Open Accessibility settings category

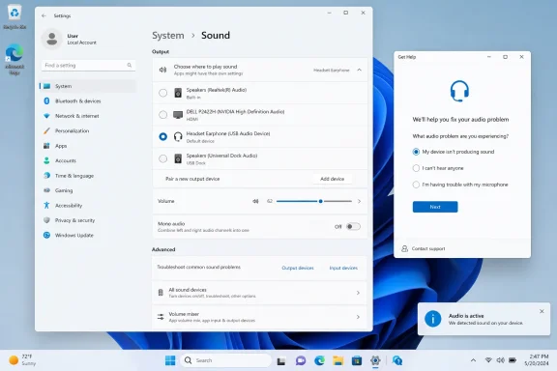[x=87, y=206]
